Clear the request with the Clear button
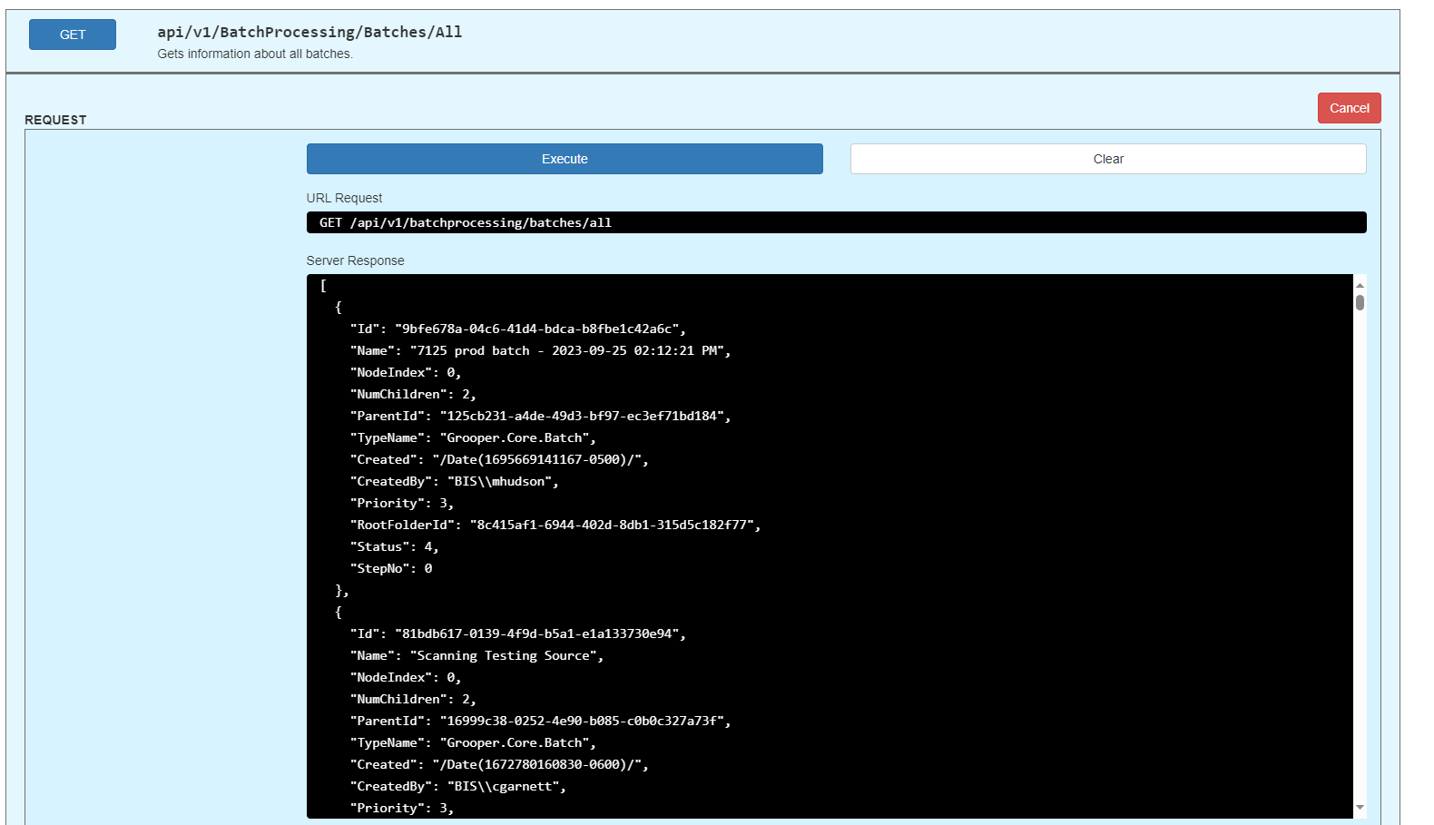The width and height of the screenshot is (1434, 825). pos(1107,159)
